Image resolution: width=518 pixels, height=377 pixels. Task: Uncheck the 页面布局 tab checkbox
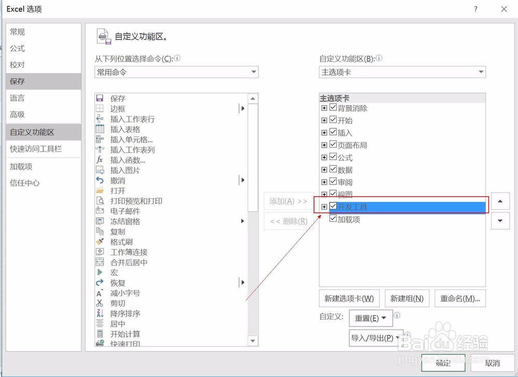click(x=333, y=144)
